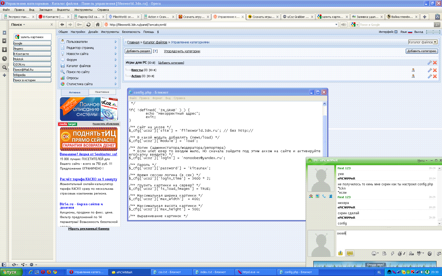Viewport: 442px width, 276px height.
Task: Open the 'Закладки' menu in Opera
Action: point(46,10)
